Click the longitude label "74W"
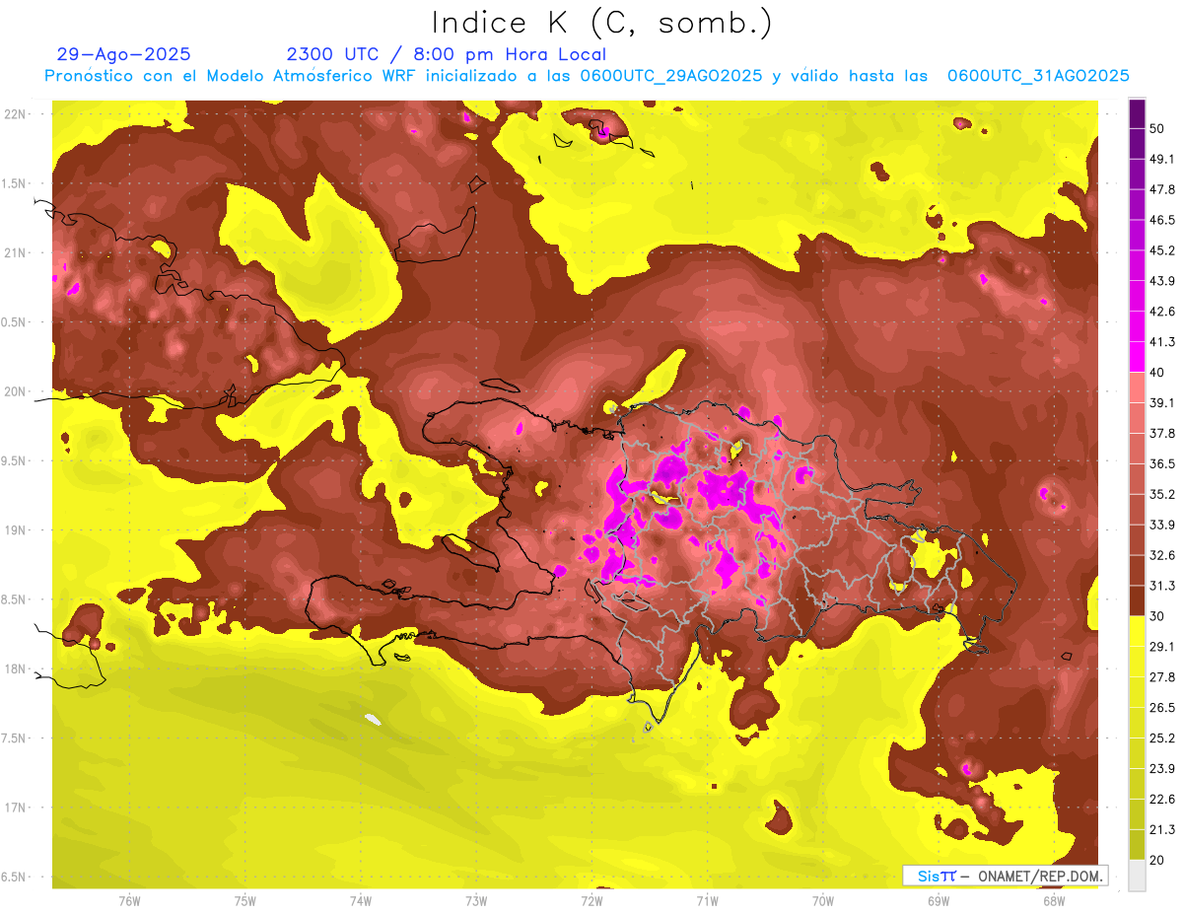Image resolution: width=1183 pixels, height=914 pixels. point(361,901)
